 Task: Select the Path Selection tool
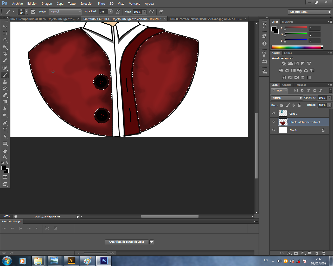point(5,136)
